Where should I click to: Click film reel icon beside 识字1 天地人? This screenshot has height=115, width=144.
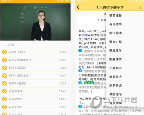[x=4, y=52]
